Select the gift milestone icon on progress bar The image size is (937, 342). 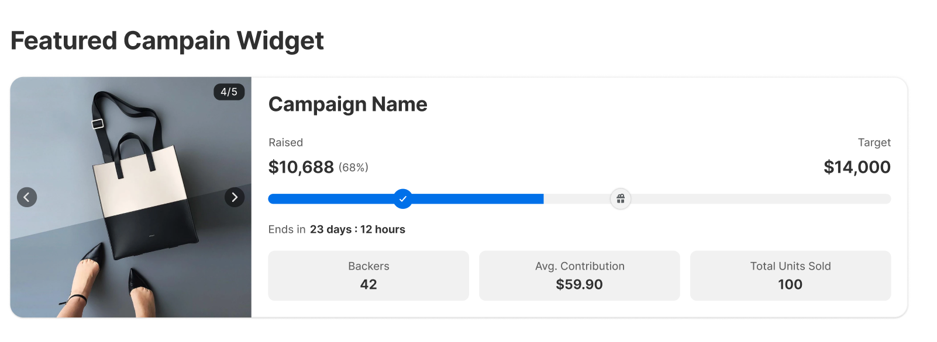[x=620, y=199]
